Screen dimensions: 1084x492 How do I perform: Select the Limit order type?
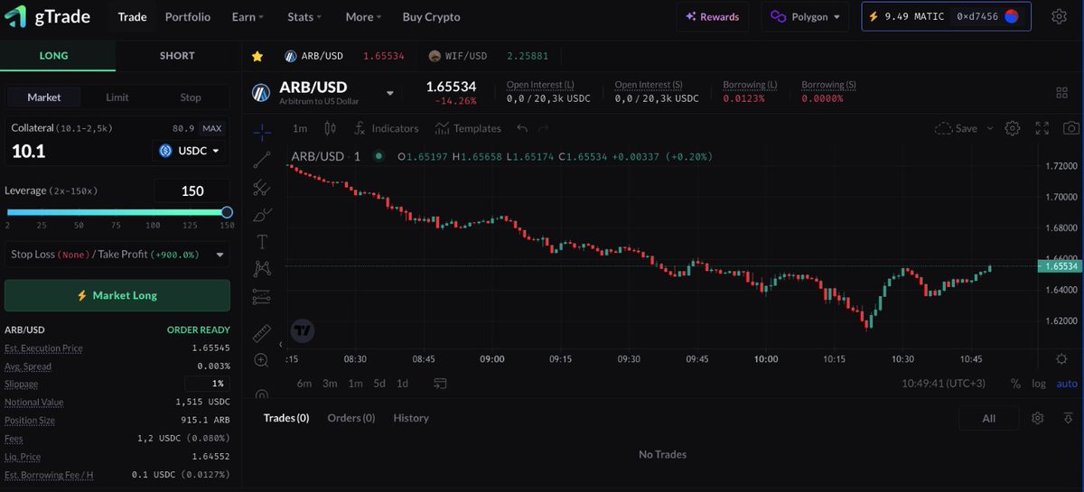[117, 97]
